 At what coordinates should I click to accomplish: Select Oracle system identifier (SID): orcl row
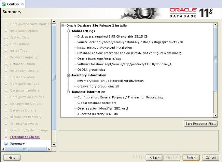click(x=103, y=108)
